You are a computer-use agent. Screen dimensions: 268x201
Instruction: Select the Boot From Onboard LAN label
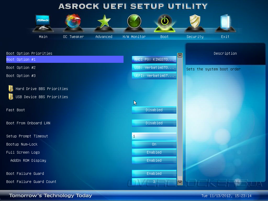[x=28, y=123]
